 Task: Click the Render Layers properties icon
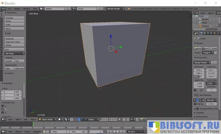click(x=205, y=33)
